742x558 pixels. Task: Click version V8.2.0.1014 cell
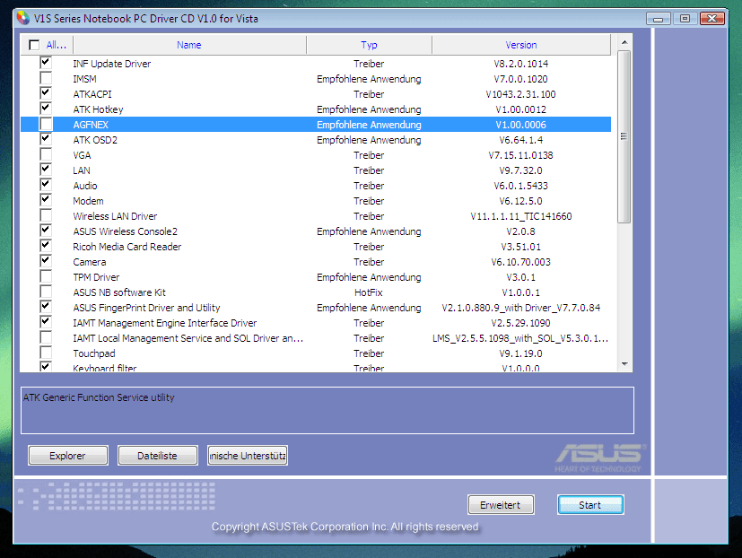[521, 64]
